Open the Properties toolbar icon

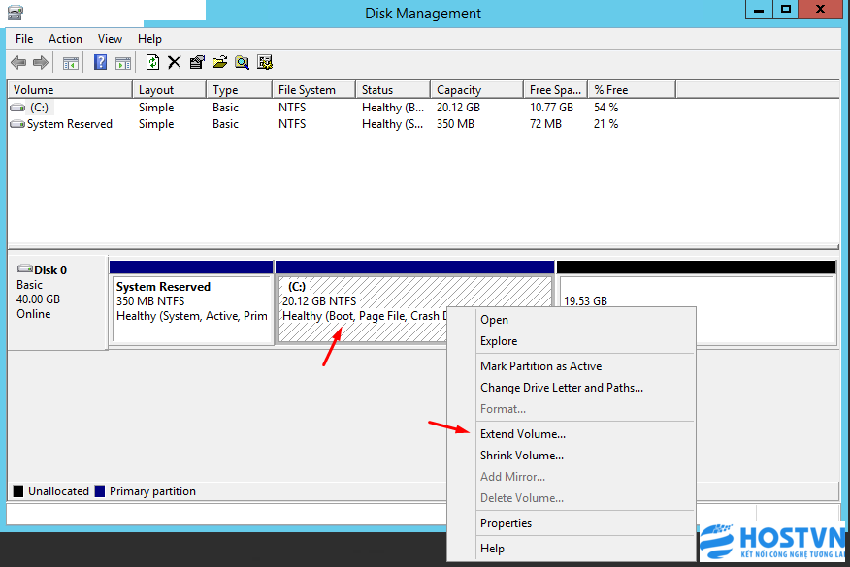197,63
